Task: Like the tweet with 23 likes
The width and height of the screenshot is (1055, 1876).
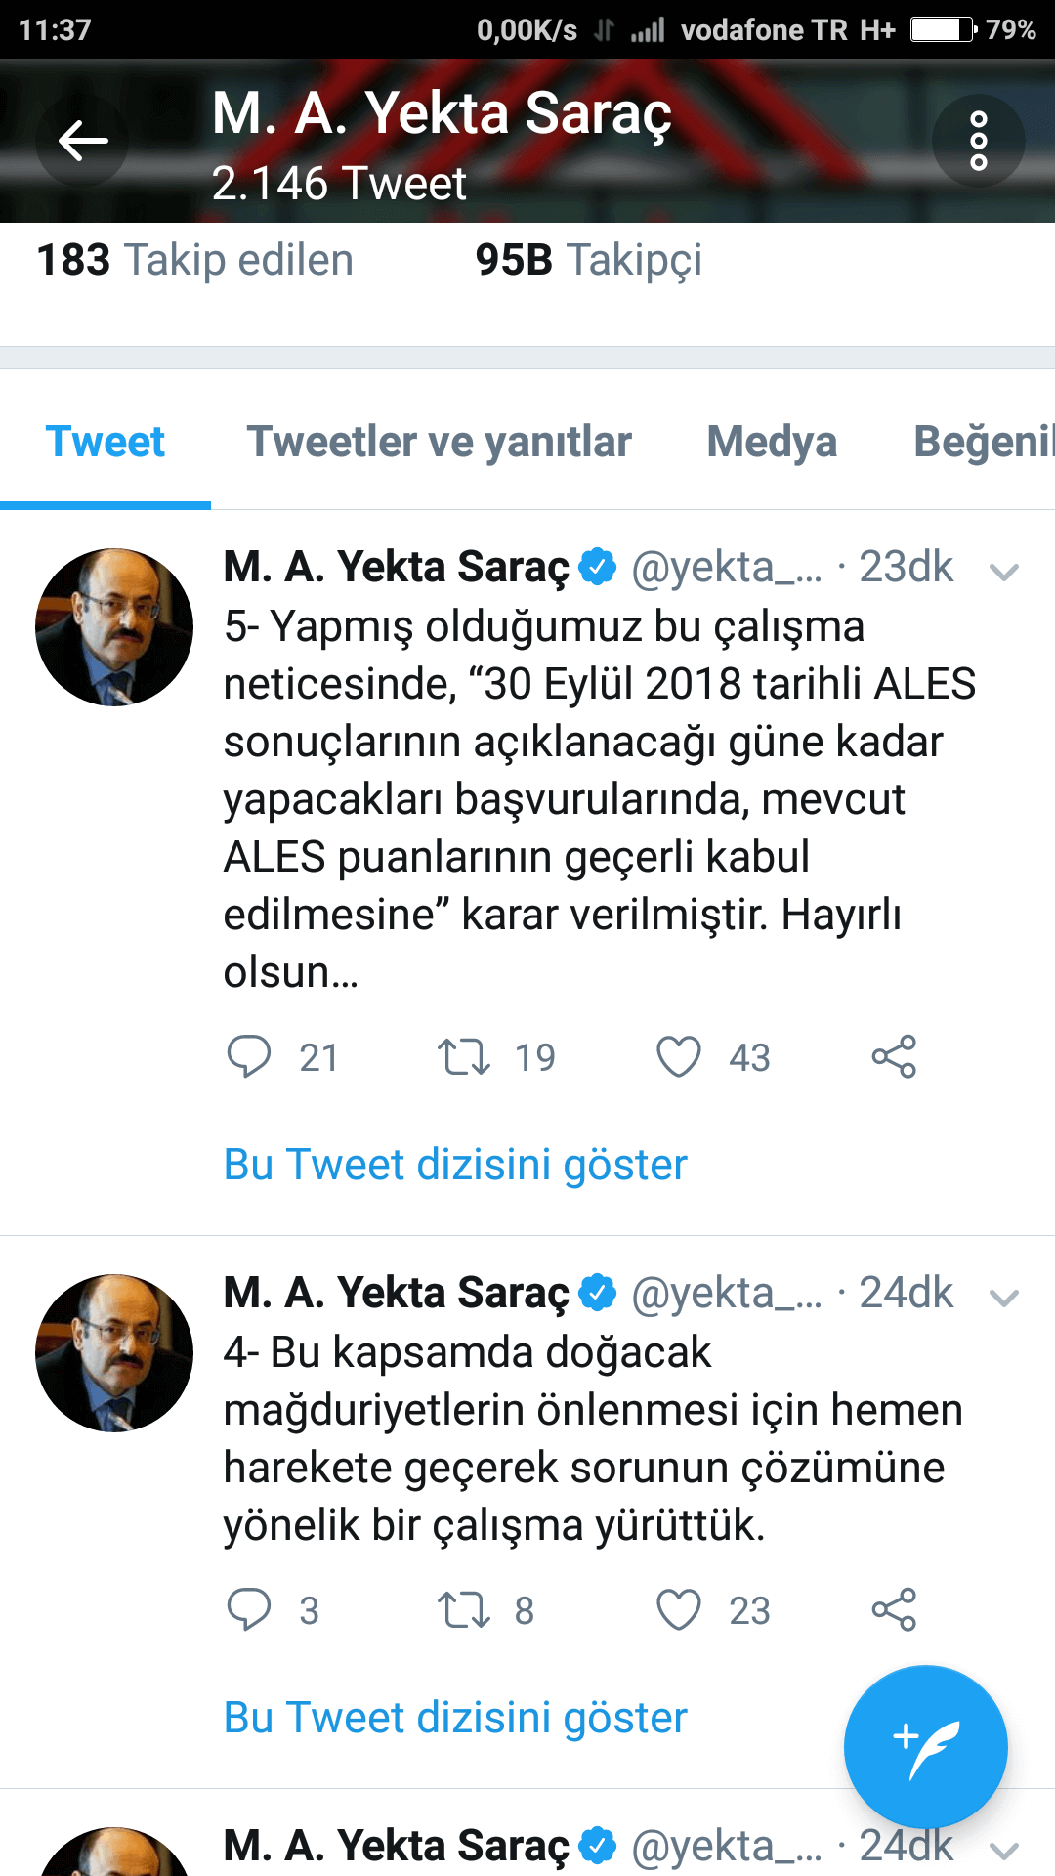Action: pyautogui.click(x=678, y=1609)
